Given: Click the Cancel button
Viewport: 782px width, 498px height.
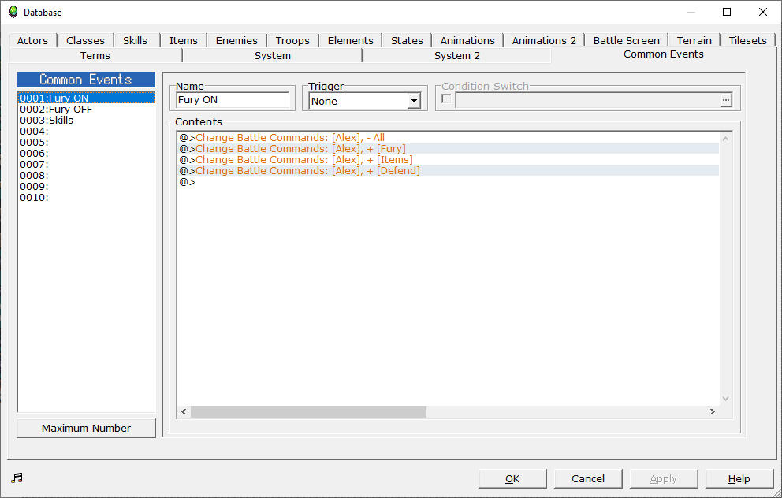Looking at the screenshot, I should pyautogui.click(x=588, y=478).
